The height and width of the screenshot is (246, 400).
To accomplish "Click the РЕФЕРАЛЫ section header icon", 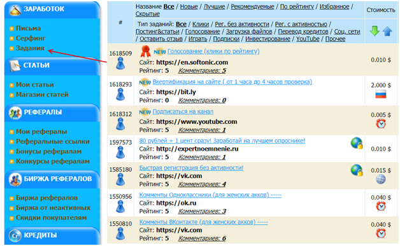I will (x=15, y=113).
